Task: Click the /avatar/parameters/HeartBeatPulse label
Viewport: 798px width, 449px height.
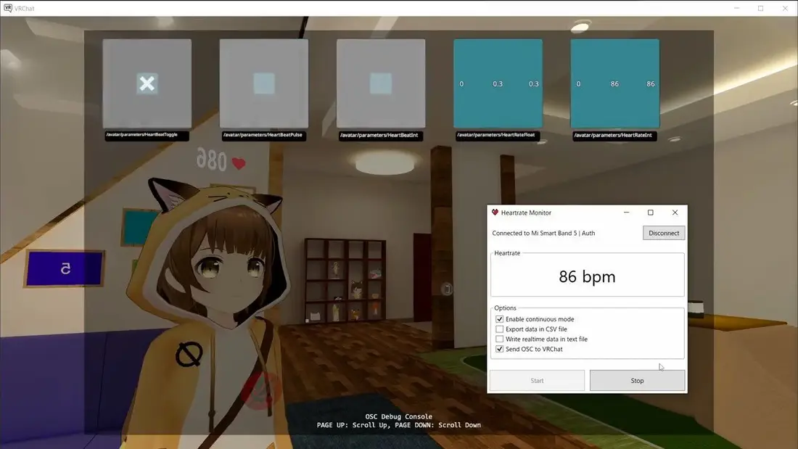Action: [263, 136]
